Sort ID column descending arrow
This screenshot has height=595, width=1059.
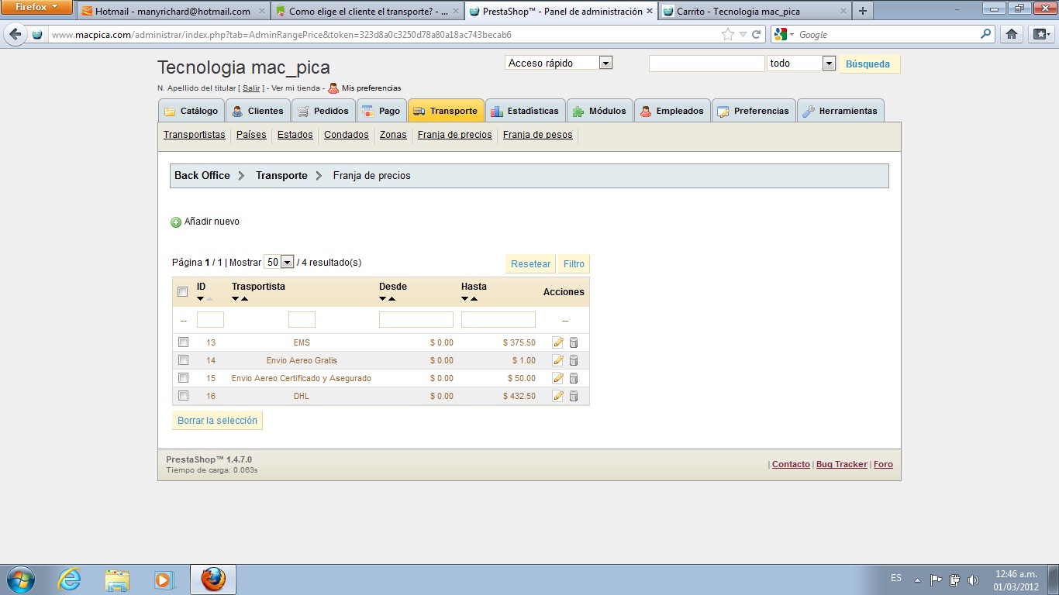pos(201,299)
